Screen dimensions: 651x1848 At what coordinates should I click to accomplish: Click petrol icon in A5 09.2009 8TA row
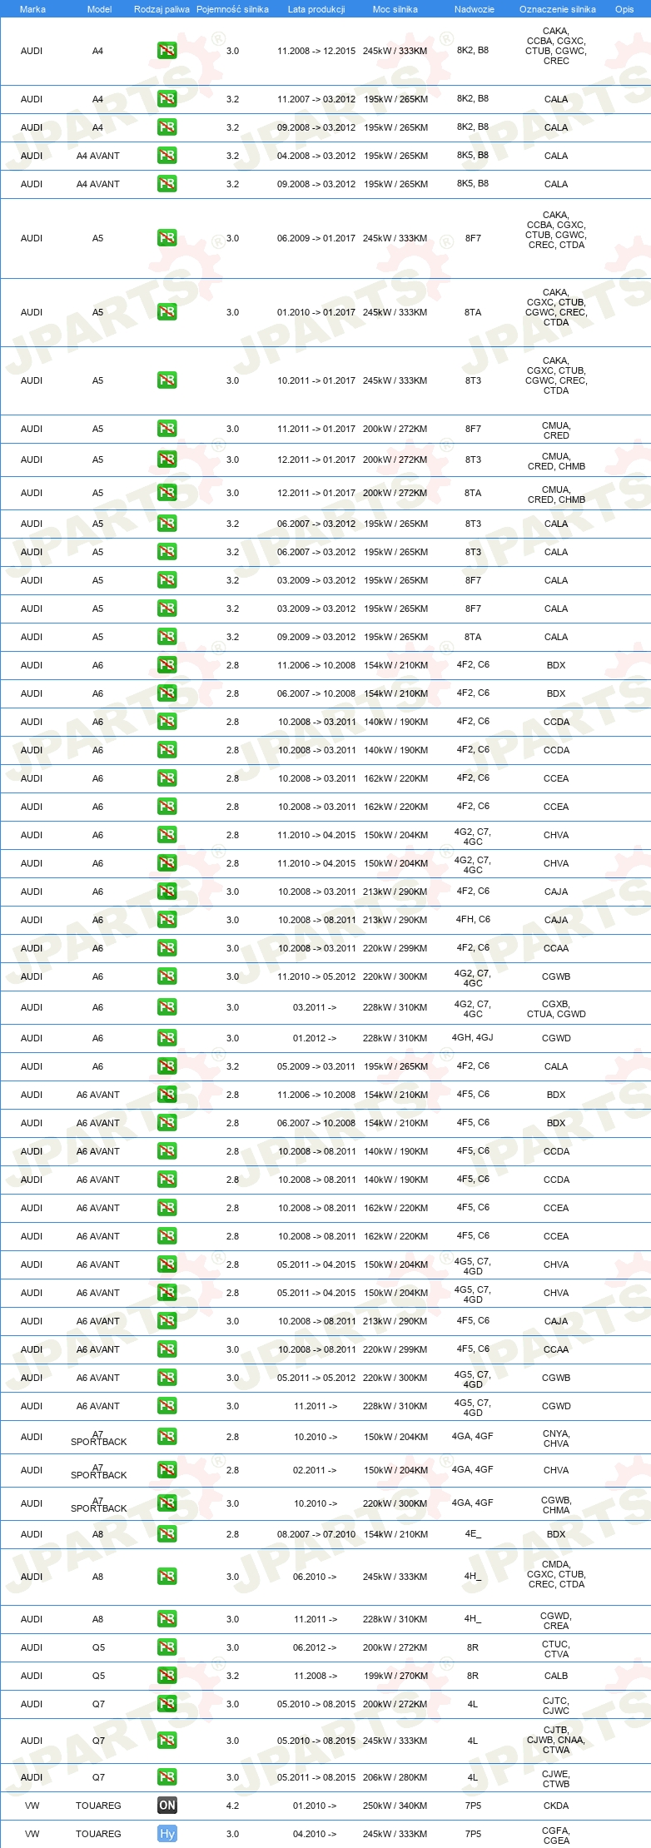pos(167,637)
